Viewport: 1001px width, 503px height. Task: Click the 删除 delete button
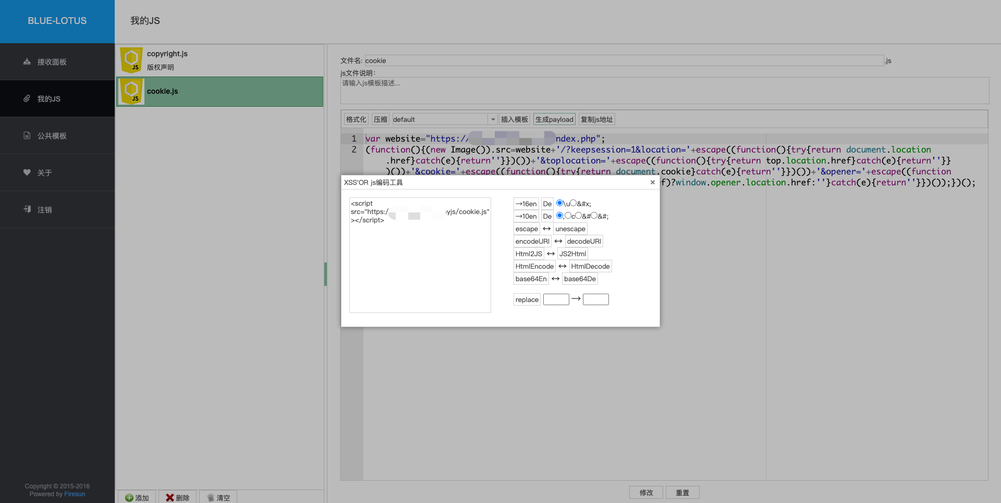(177, 498)
